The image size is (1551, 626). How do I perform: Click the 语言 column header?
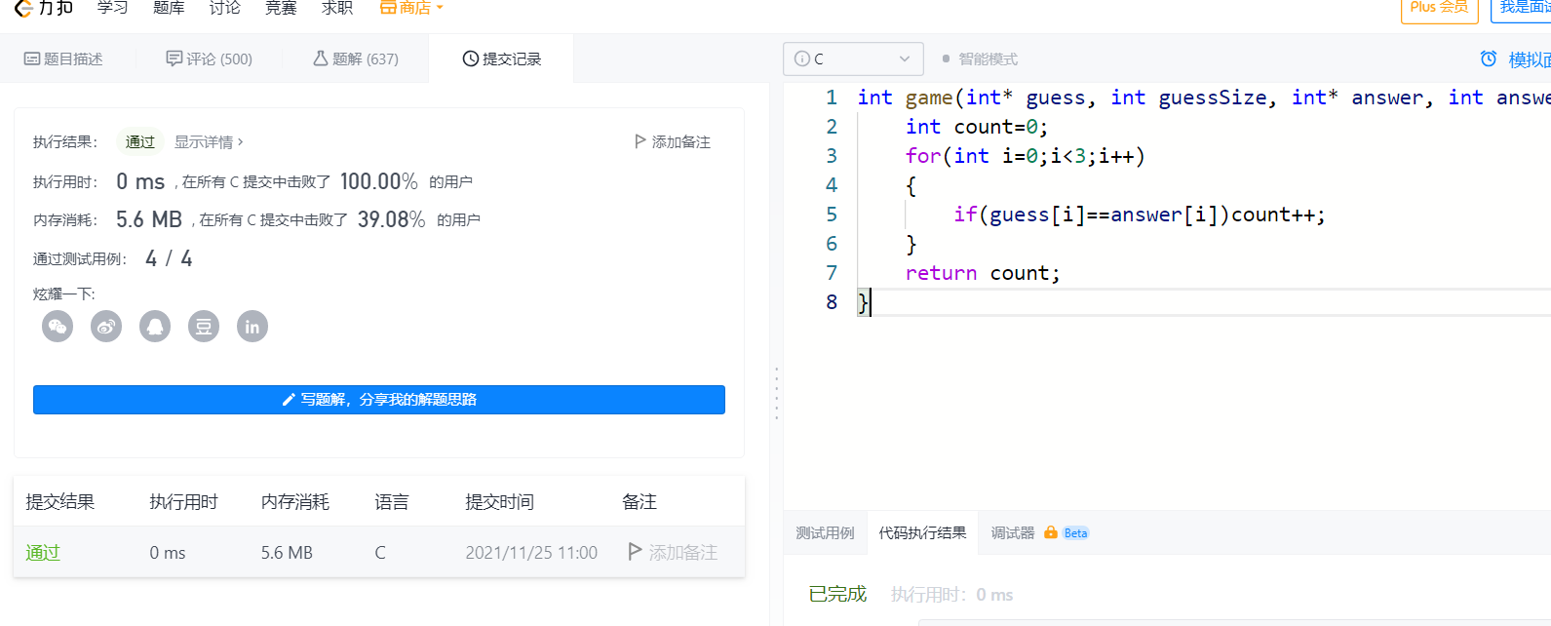click(392, 502)
